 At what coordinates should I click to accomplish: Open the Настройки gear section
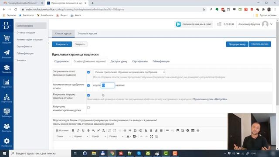[x=7, y=143]
